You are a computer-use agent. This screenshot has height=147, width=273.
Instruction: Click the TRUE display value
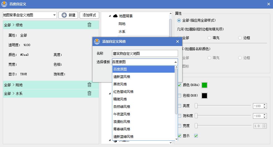(23, 74)
